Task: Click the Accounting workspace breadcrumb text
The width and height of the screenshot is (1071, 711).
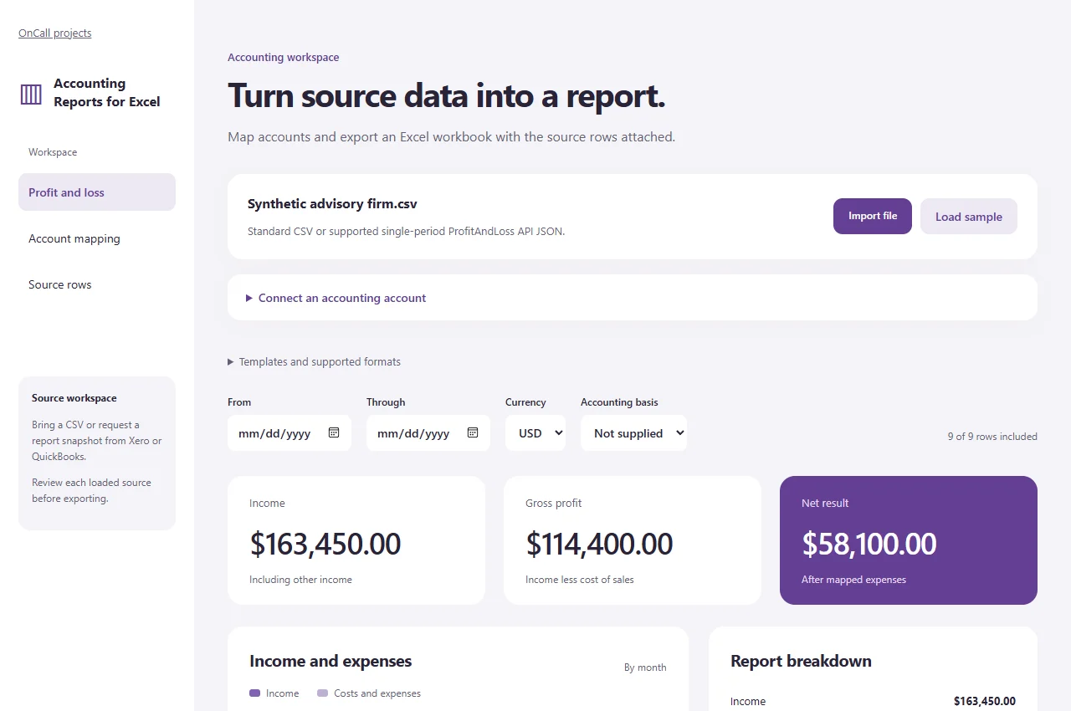Action: click(284, 58)
